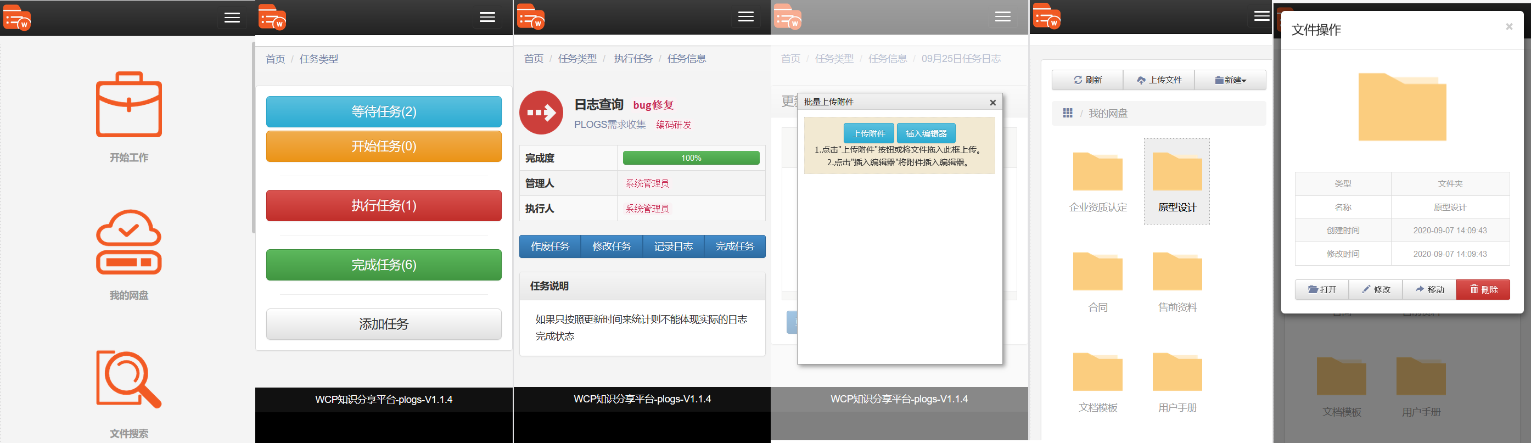This screenshot has width=1531, height=443.
Task: Click the 执行任务 breadcrumb link
Action: (633, 58)
